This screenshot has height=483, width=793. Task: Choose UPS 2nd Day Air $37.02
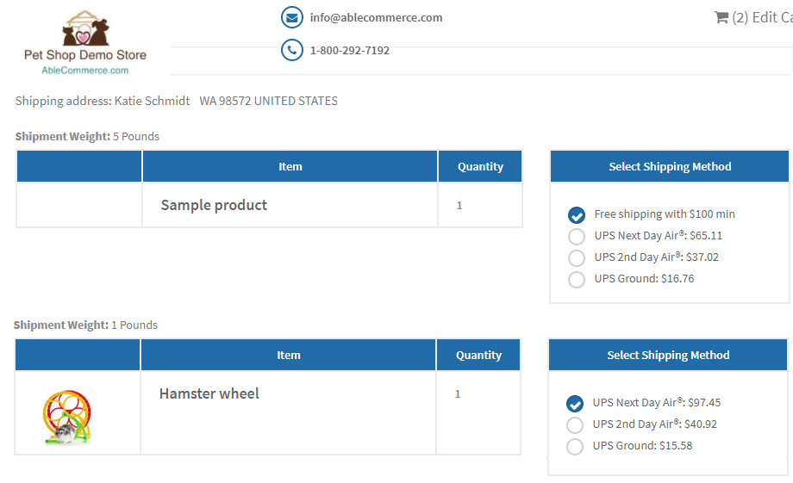tap(576, 257)
